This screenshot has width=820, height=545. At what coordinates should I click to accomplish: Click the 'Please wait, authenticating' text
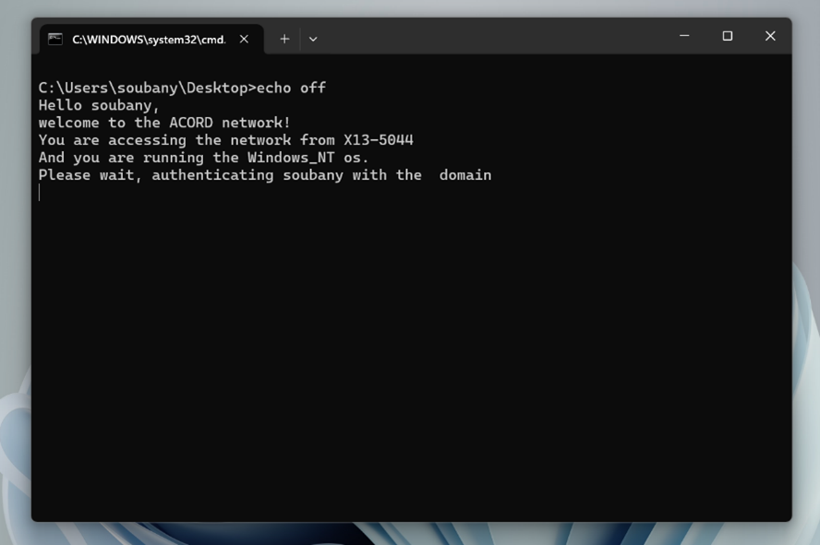coord(155,175)
